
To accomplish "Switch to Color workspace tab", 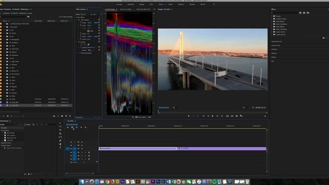I will [x=151, y=4].
